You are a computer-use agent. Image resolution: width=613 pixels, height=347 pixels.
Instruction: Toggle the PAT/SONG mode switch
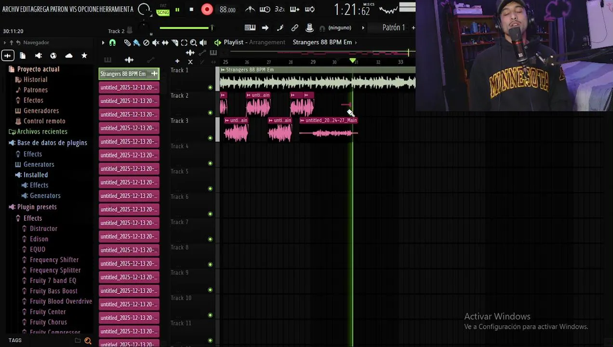[163, 10]
